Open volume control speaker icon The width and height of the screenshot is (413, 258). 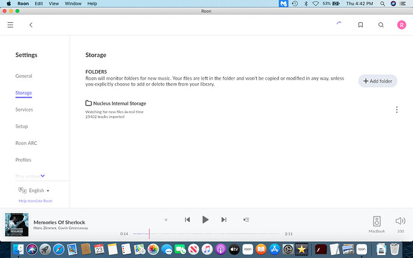click(400, 221)
